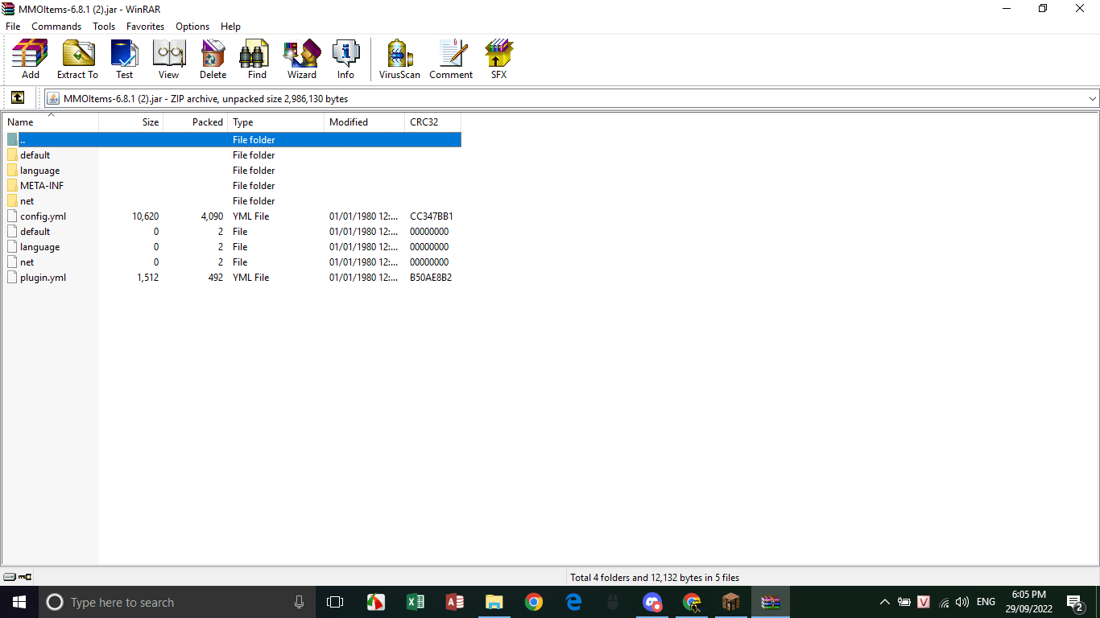Click the config.yml size value 10,620

coord(146,216)
